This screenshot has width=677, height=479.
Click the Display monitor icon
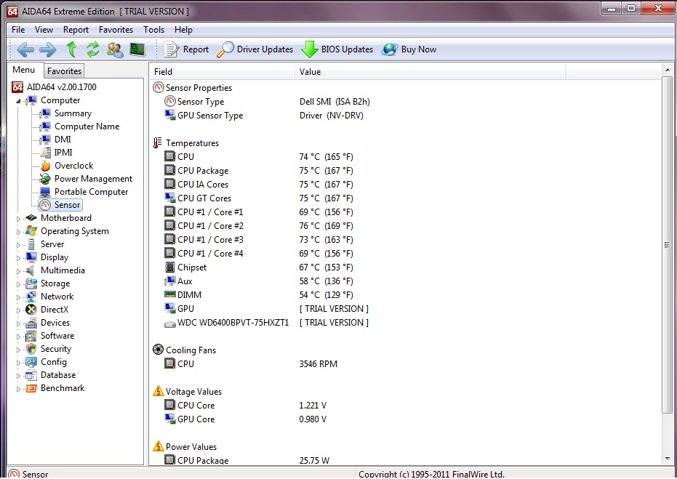(x=31, y=257)
